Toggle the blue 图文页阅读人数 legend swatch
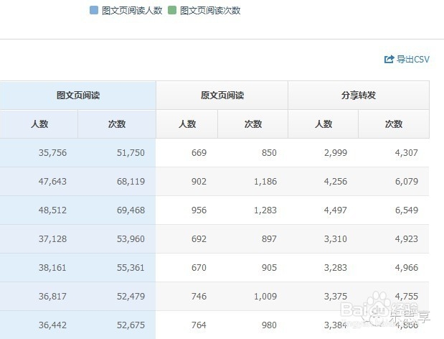 pyautogui.click(x=94, y=10)
